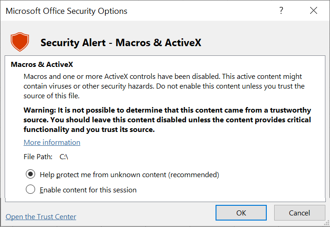Image resolution: width=330 pixels, height=227 pixels.
Task: Open the Trust Center link
Action: point(41,217)
